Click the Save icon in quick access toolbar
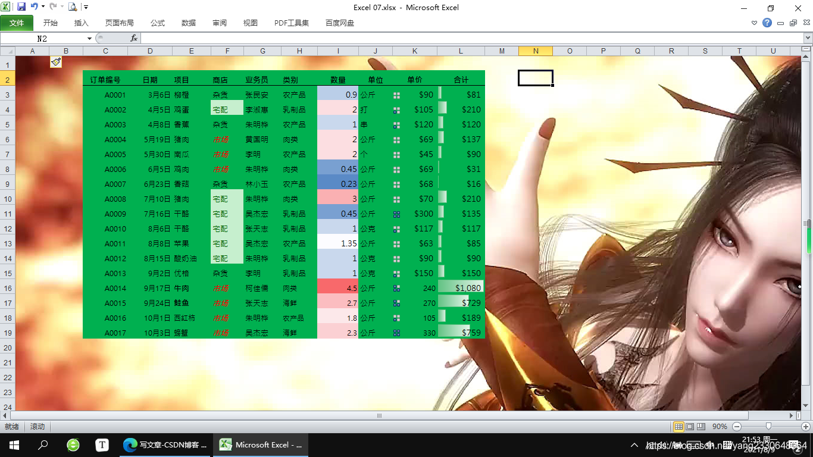The image size is (813, 457). pyautogui.click(x=21, y=7)
